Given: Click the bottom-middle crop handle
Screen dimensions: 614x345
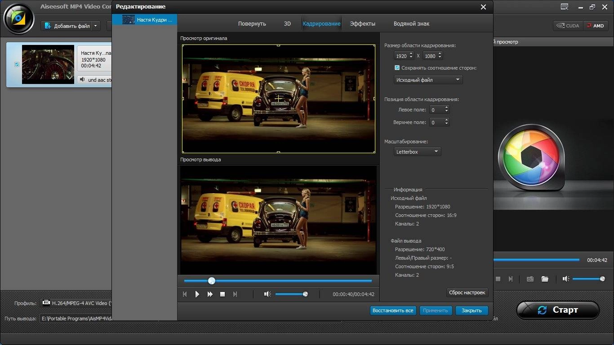Looking at the screenshot, I should 279,152.
